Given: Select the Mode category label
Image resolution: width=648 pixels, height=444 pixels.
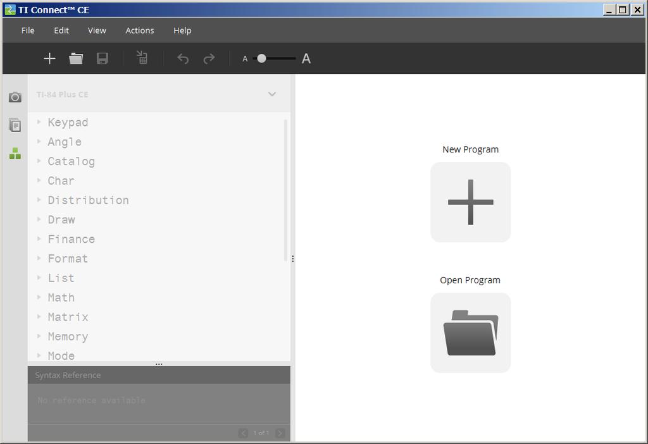Looking at the screenshot, I should tap(61, 355).
